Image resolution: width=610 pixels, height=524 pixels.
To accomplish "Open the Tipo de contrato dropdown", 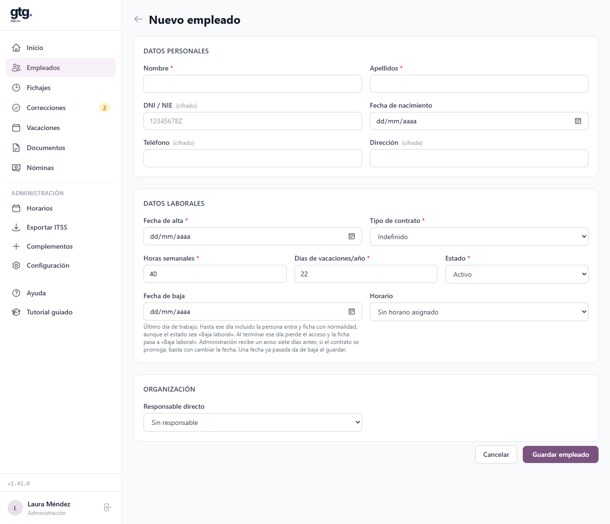I will coord(479,237).
